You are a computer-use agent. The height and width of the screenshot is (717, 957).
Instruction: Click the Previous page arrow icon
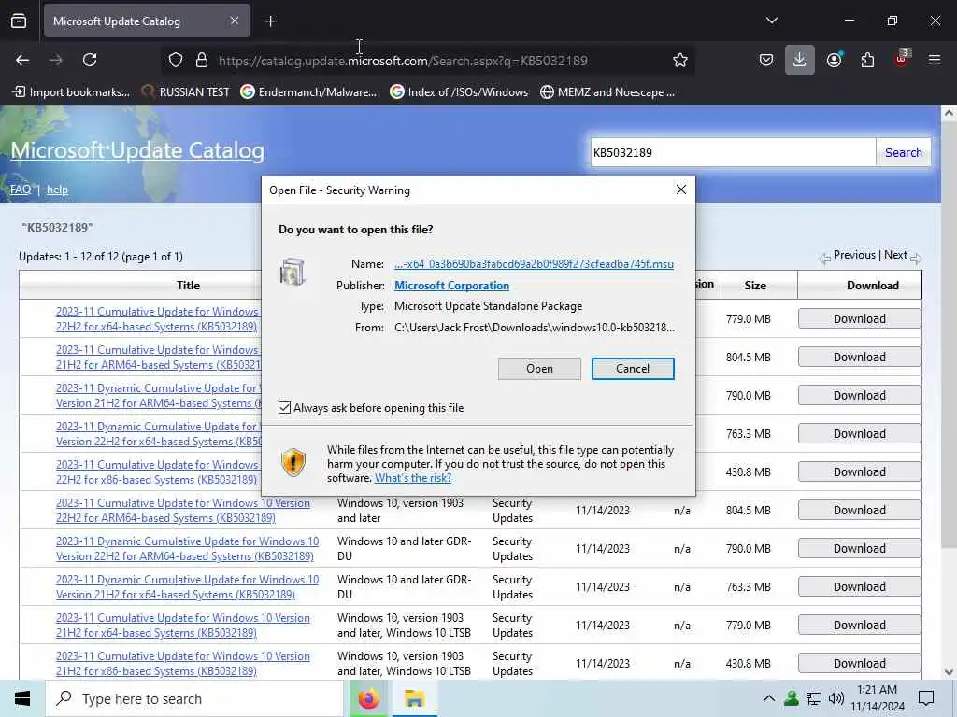[x=824, y=259]
